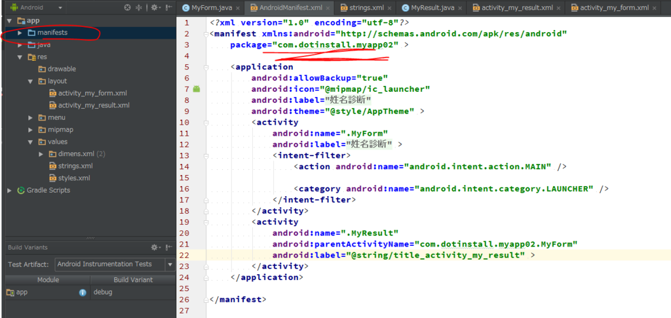
Task: Close the AndroidManifest.xml tab
Action: click(328, 8)
